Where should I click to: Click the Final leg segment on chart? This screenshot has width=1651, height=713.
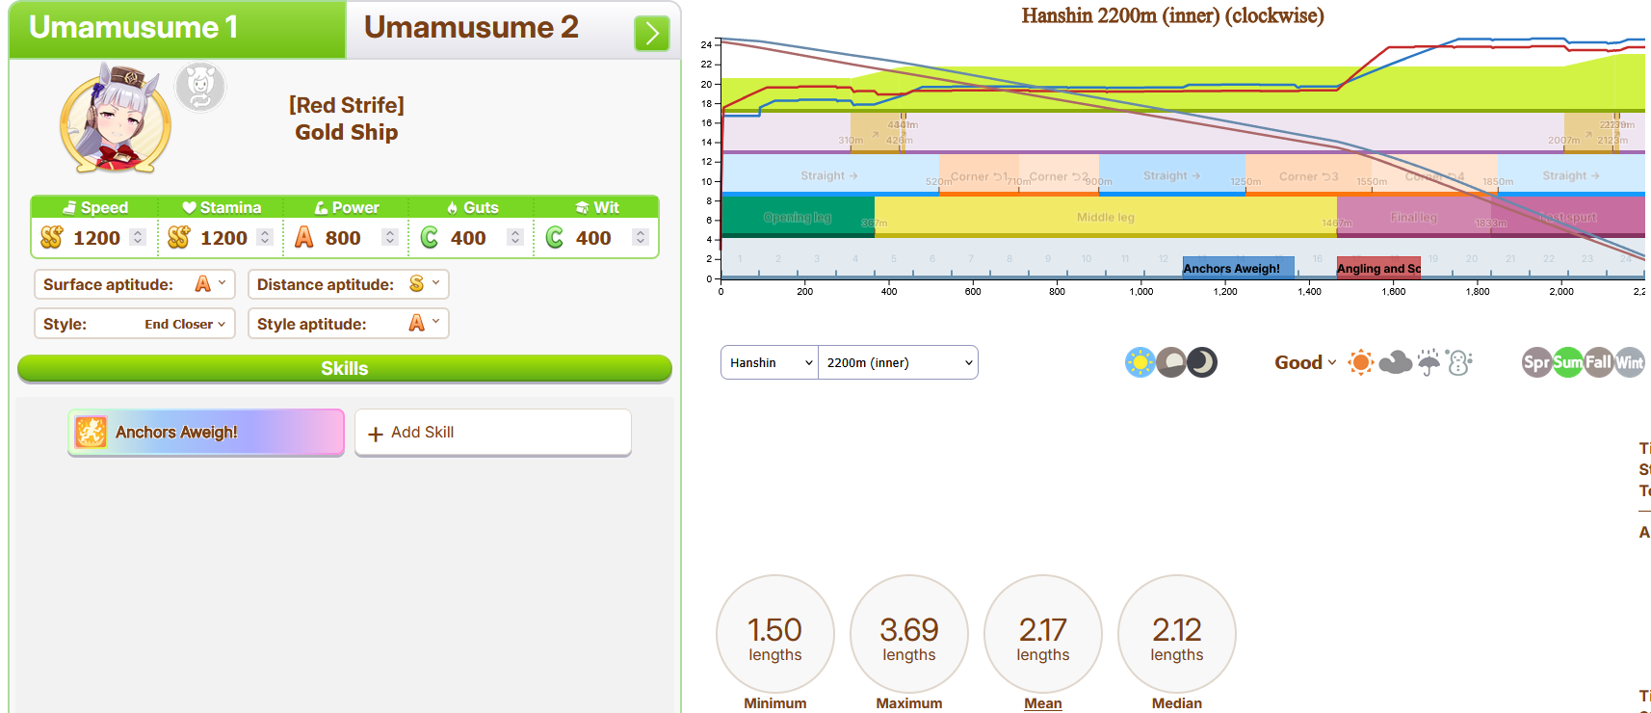pyautogui.click(x=1414, y=217)
